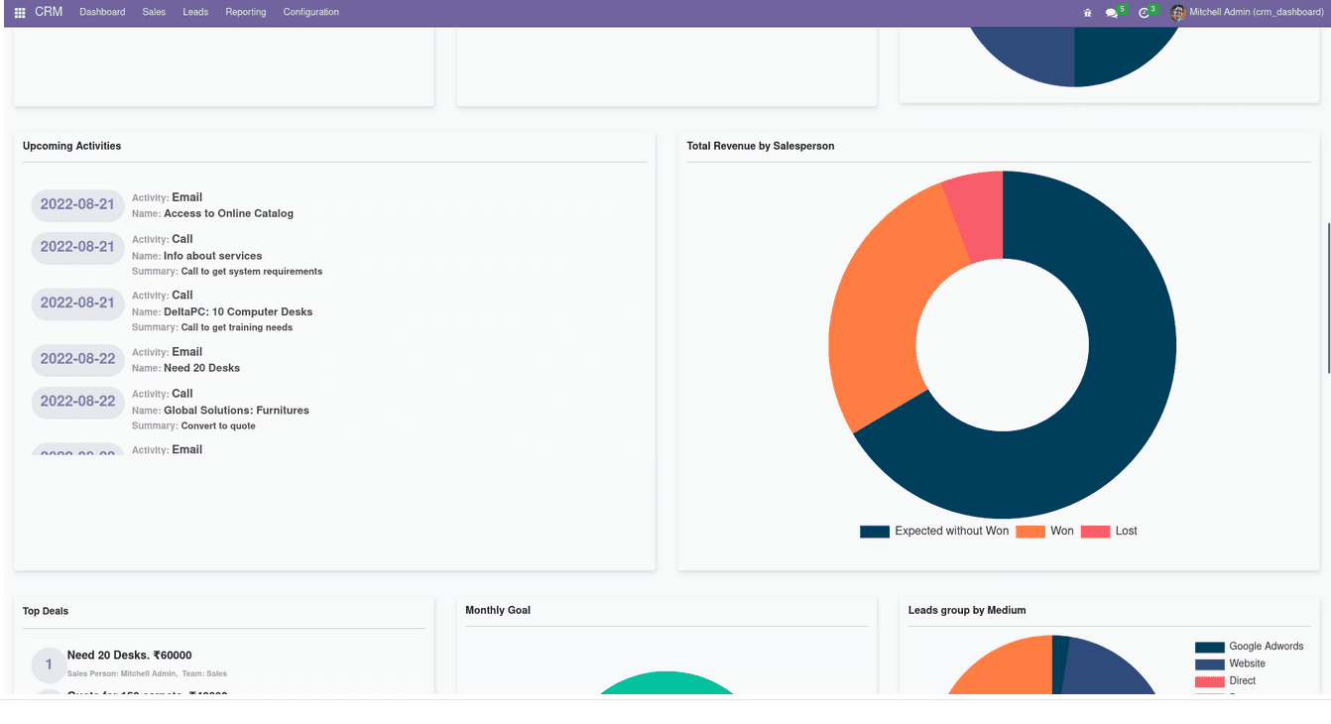Click the green Monthly Goal gauge

pyautogui.click(x=666, y=682)
